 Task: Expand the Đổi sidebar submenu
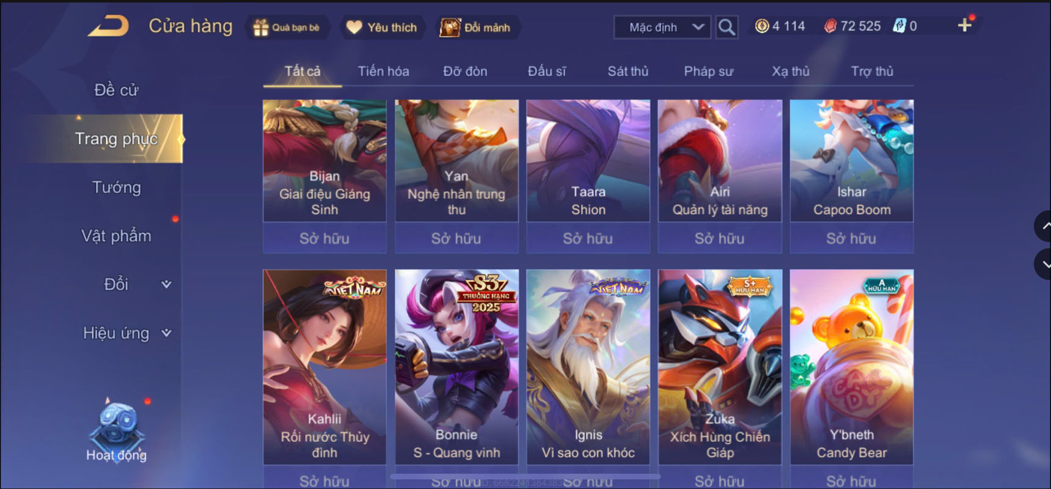pyautogui.click(x=166, y=284)
